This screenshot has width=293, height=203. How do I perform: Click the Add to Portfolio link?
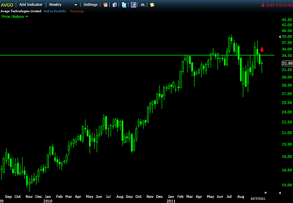tap(55, 11)
